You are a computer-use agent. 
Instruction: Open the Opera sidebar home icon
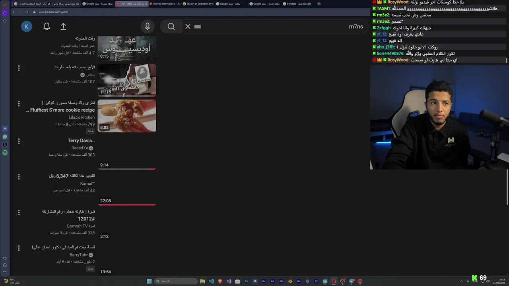tap(5, 13)
